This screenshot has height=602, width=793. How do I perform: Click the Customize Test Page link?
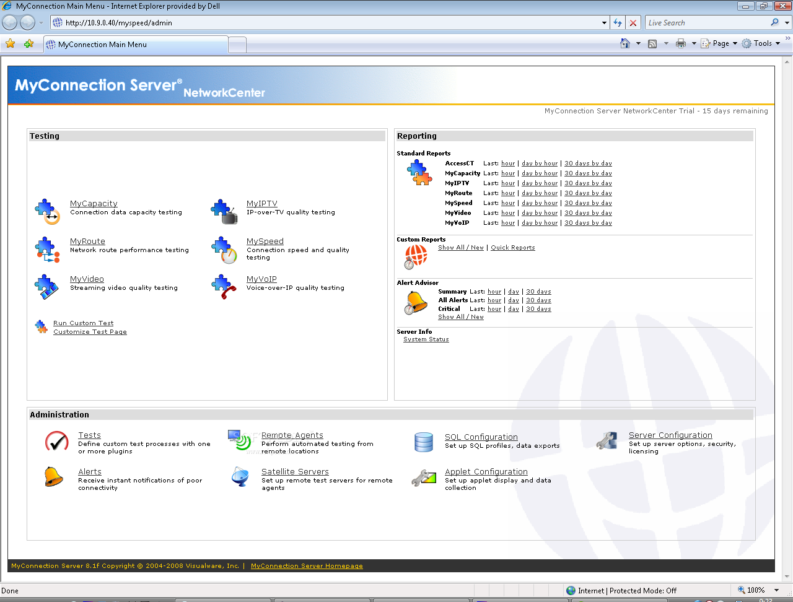(x=90, y=332)
